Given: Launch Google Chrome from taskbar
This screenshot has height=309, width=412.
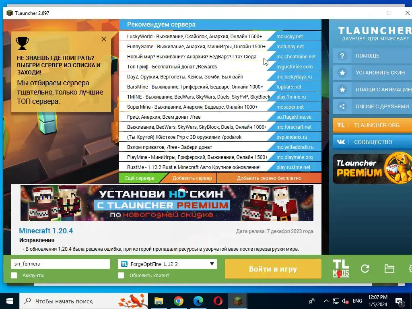Looking at the screenshot, I should tap(178, 301).
